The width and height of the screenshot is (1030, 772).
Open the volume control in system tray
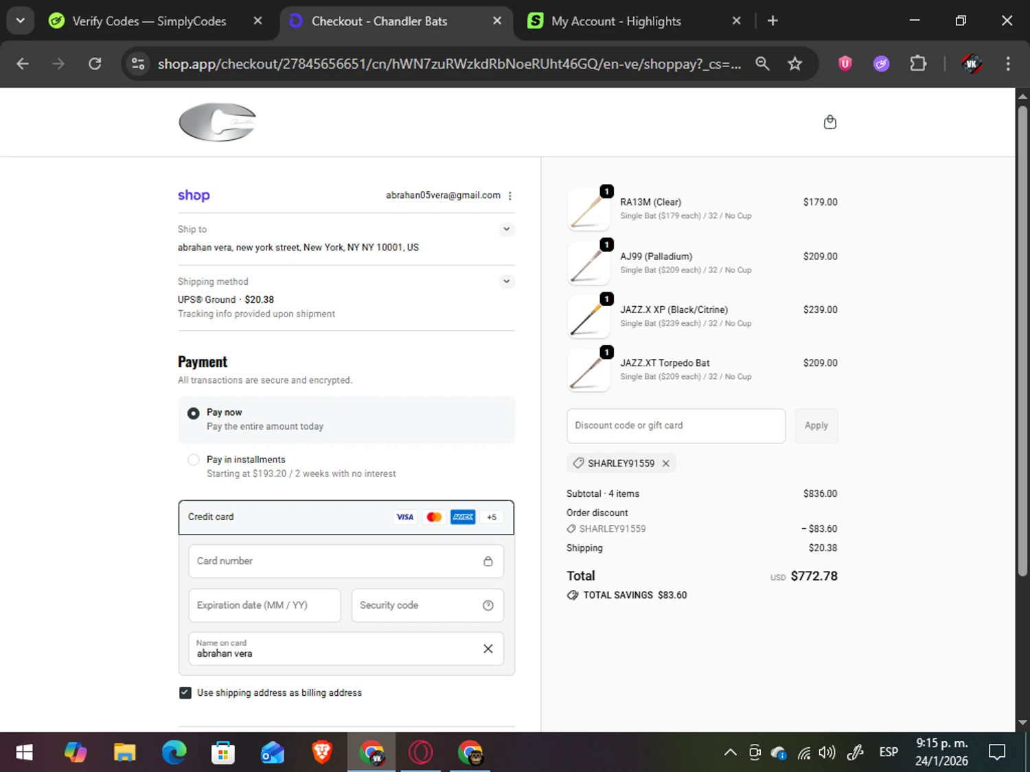coord(827,753)
